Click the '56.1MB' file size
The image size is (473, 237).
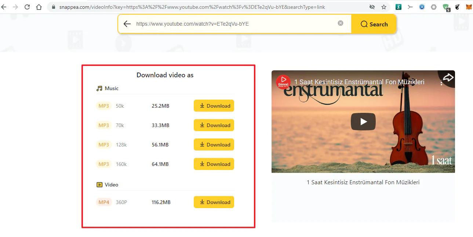[x=160, y=145]
